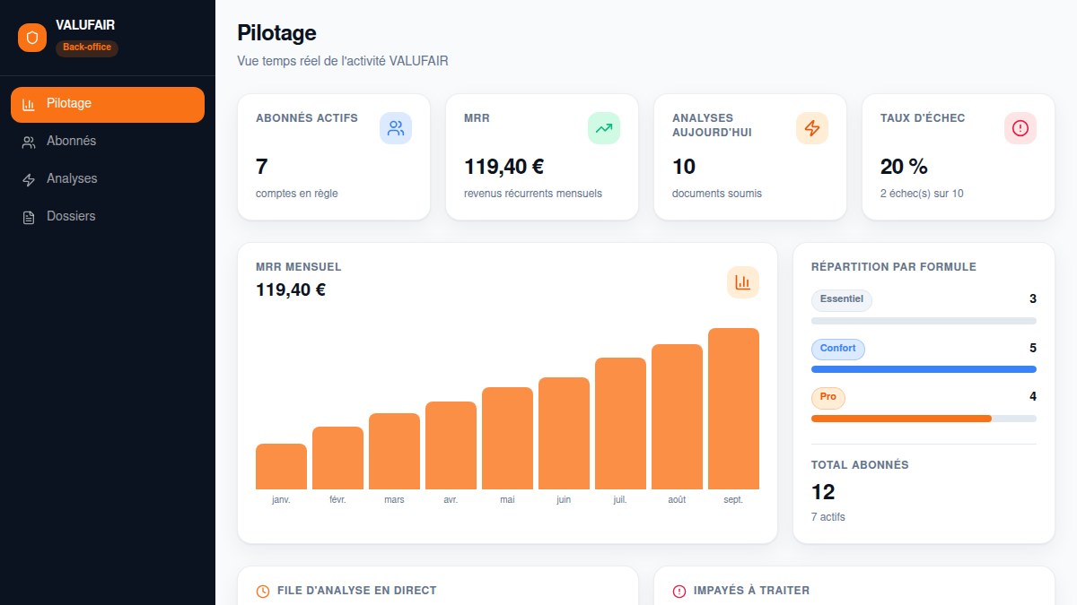Click the "Impayés à traiter" heading

[x=752, y=591]
